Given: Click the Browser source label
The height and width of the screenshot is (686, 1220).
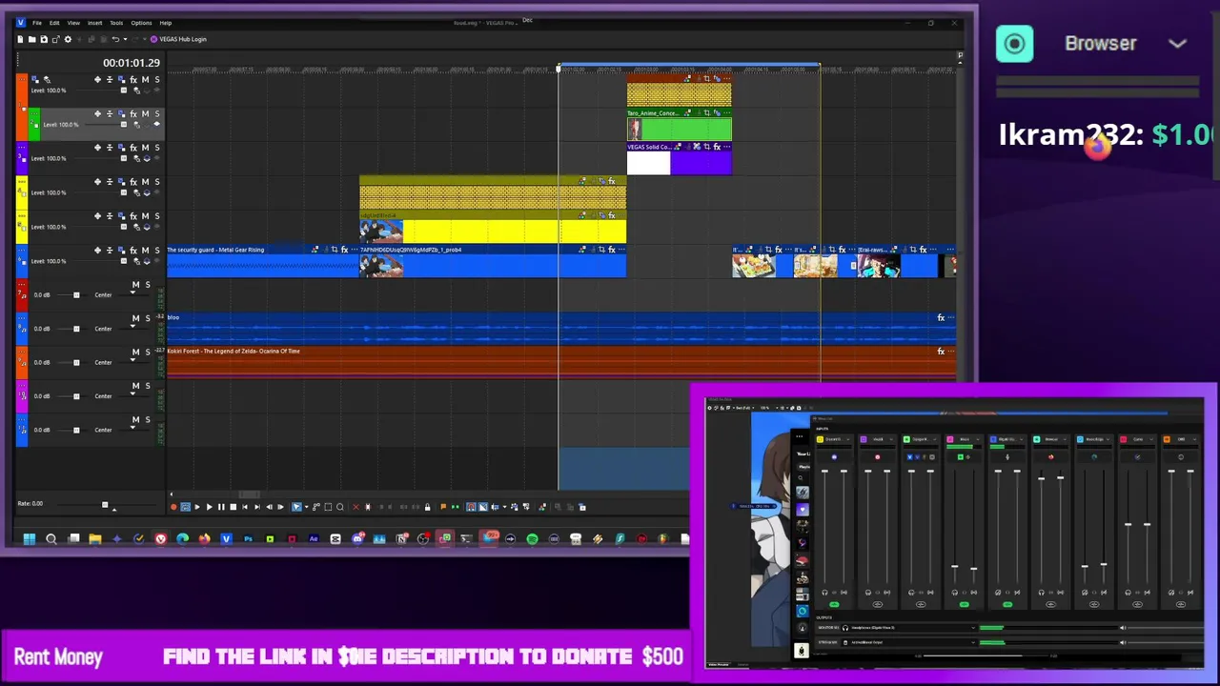Looking at the screenshot, I should [1101, 44].
